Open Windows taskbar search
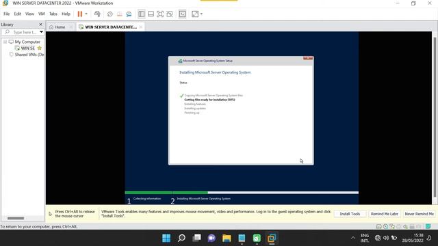The width and height of the screenshot is (438, 246). (x=181, y=238)
